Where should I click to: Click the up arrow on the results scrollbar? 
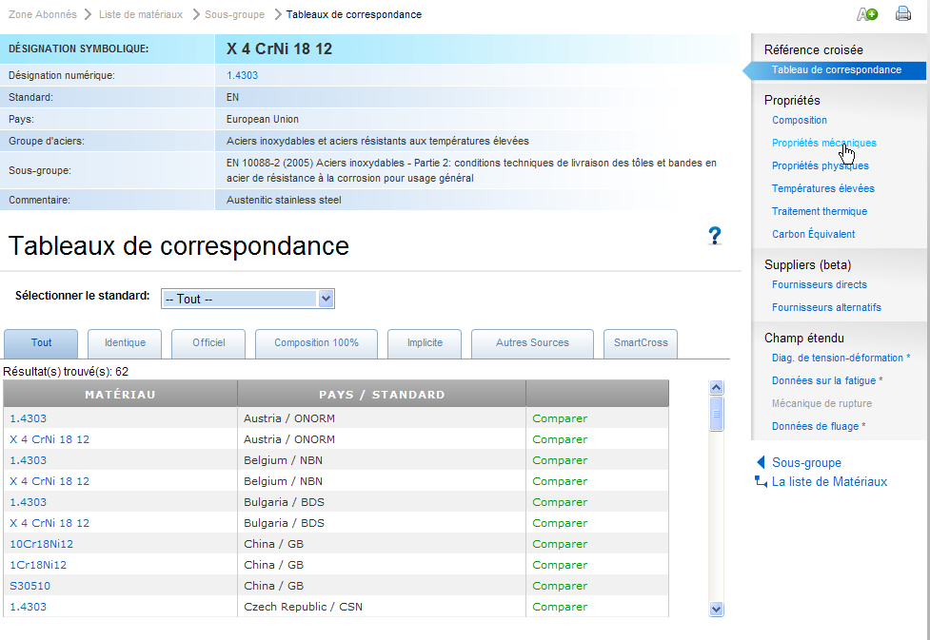(717, 386)
